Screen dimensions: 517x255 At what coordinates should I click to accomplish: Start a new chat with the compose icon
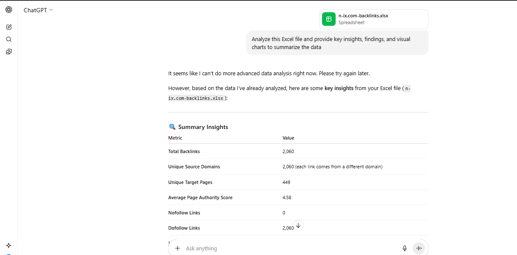click(9, 27)
